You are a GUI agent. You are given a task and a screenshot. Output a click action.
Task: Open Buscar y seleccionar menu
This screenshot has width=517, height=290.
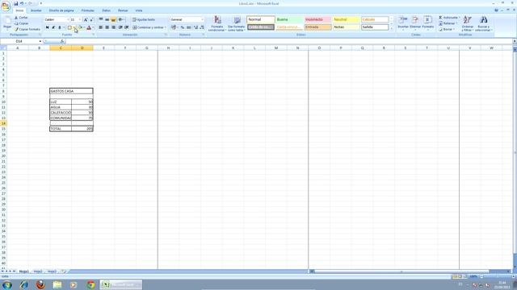(484, 23)
